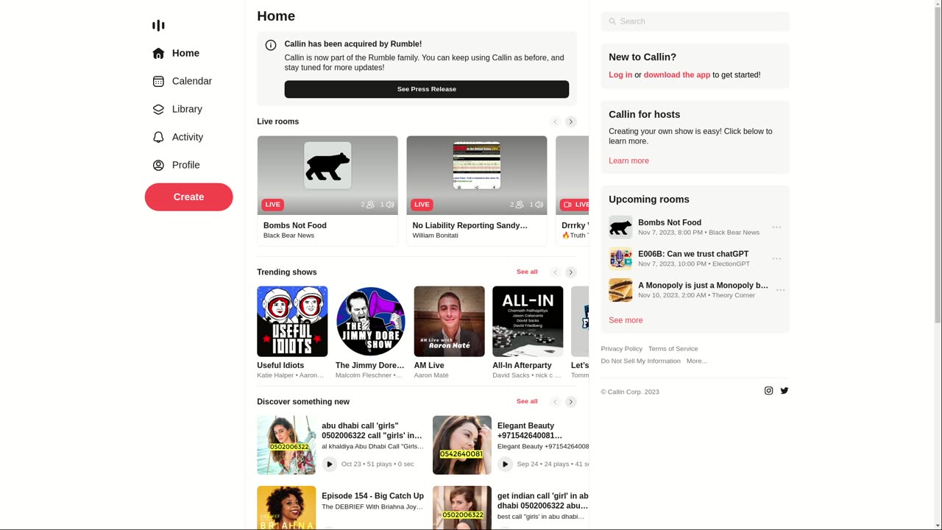Viewport: 942px width, 530px height.
Task: Click the Bombs Not Food live room title
Action: click(295, 226)
